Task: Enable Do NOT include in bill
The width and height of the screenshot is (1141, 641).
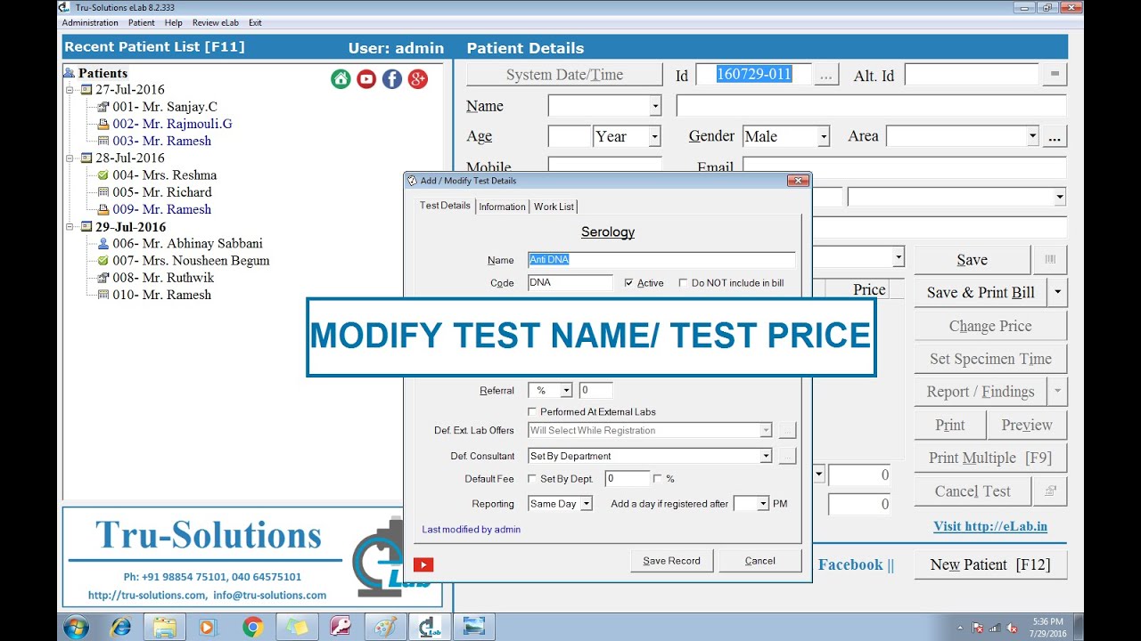Action: pyautogui.click(x=683, y=283)
